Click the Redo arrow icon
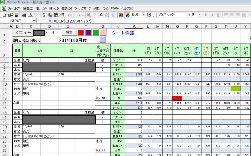Screen dimensions: 251x156 point(79,15)
